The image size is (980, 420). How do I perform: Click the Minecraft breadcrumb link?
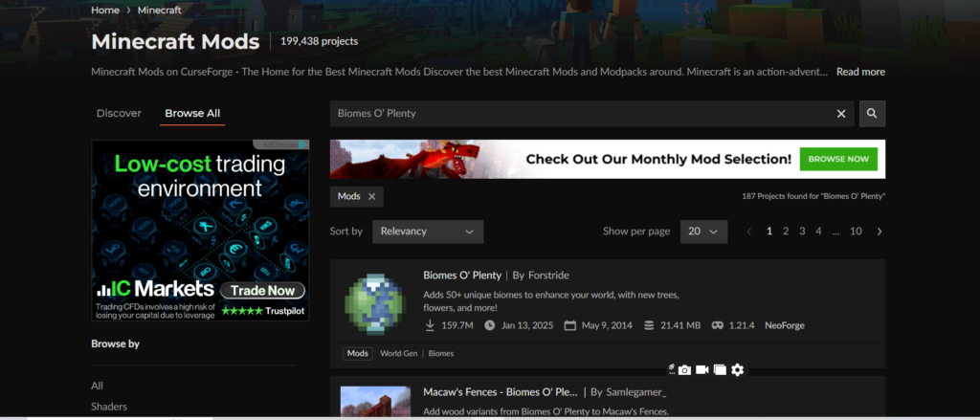(160, 10)
